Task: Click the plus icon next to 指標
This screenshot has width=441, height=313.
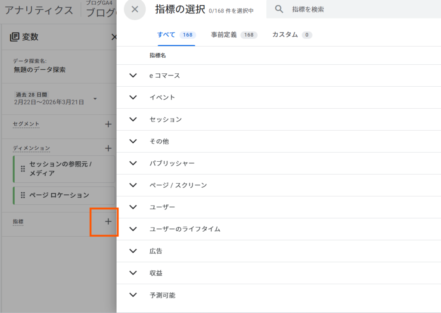Action: (x=108, y=222)
